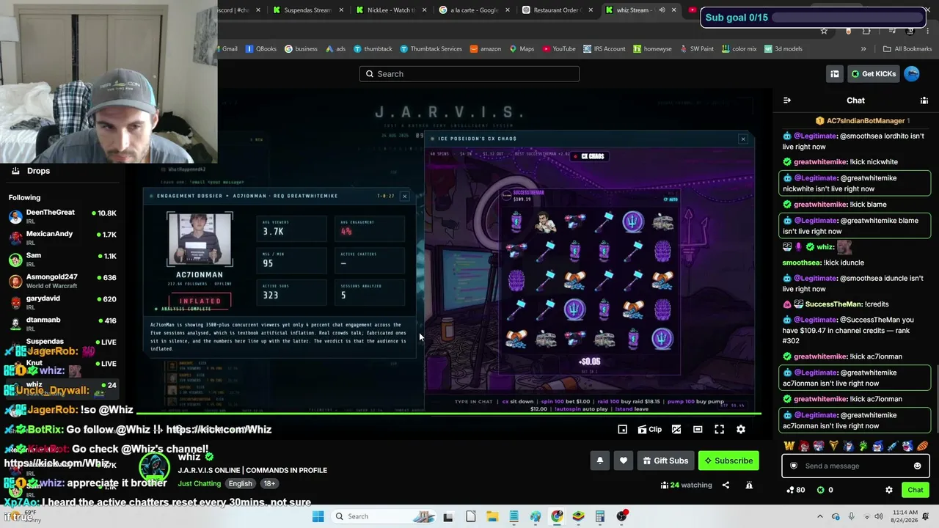This screenshot has height=528, width=939.
Task: Open DeenTheGreat channel in Following
Action: (x=62, y=217)
